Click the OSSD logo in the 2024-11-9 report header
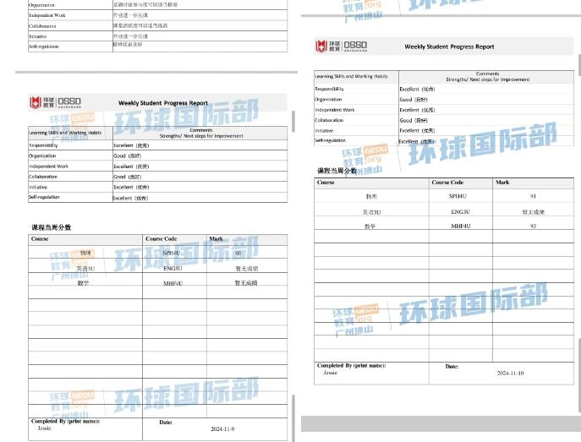The height and width of the screenshot is (442, 581). point(55,102)
